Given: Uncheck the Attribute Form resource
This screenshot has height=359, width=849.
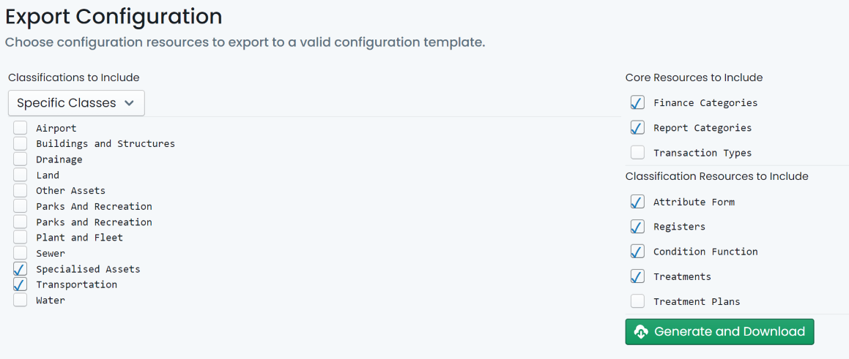Looking at the screenshot, I should pos(637,202).
